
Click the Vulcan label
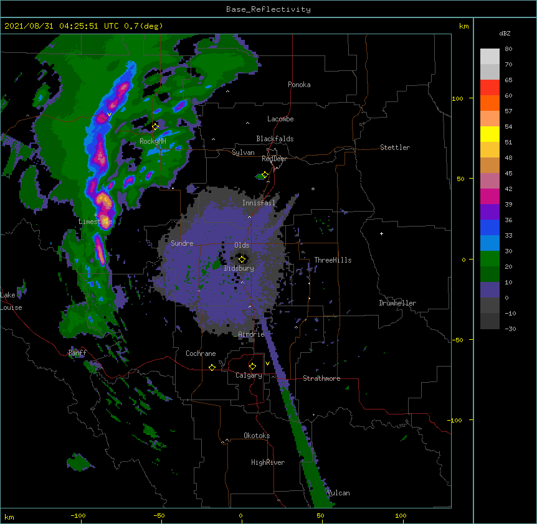point(338,493)
